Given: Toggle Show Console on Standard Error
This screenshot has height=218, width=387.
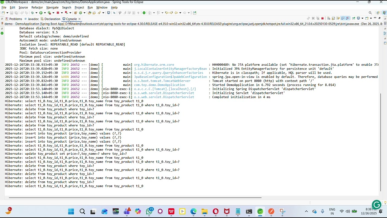Looking at the screenshot, I should [348, 18].
